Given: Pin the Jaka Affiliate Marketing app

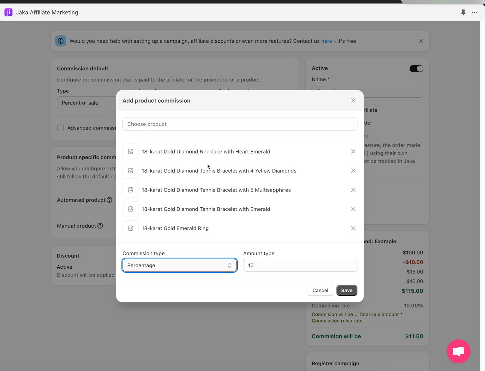Looking at the screenshot, I should [463, 12].
